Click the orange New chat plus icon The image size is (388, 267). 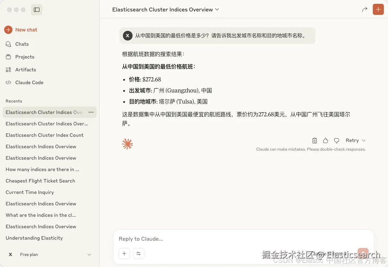pos(8,30)
